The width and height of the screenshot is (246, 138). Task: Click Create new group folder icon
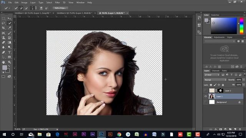(x=230, y=129)
